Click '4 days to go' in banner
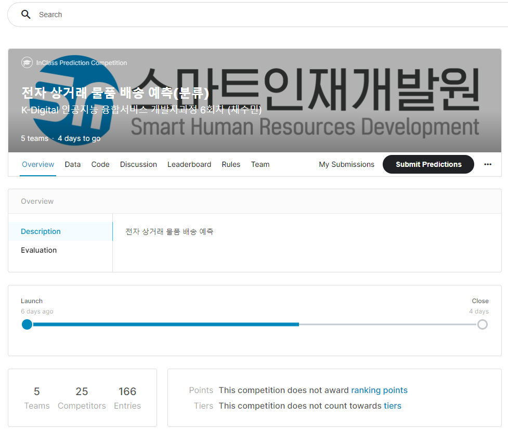This screenshot has width=508, height=431. pyautogui.click(x=79, y=138)
